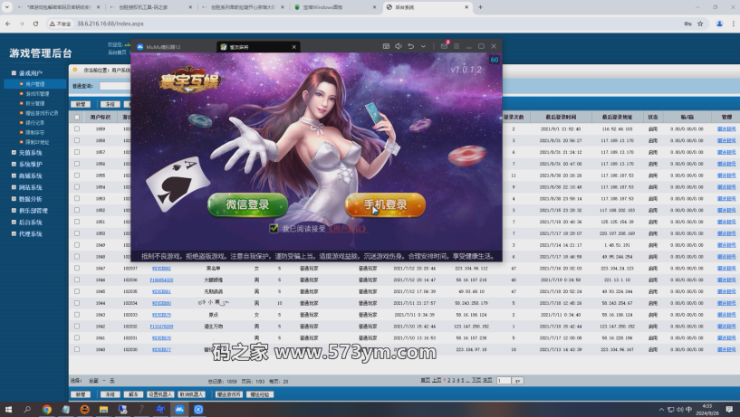740x417 pixels.
Task: Bookmark this page with the star icon
Action: coord(700,24)
